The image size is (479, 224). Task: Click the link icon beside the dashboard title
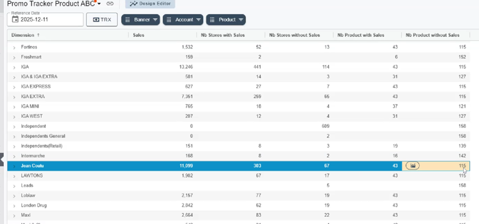click(110, 4)
